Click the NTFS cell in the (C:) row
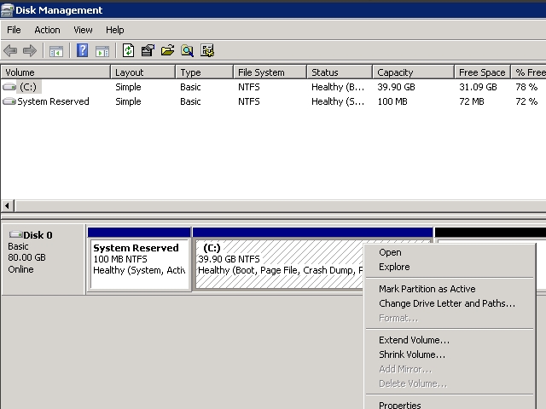546x409 pixels. [248, 87]
